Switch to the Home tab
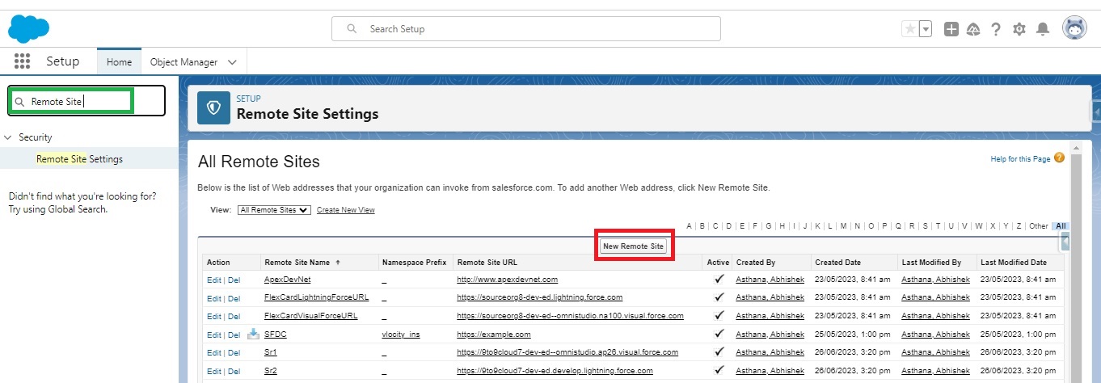Viewport: 1101px width, 383px height. pyautogui.click(x=119, y=62)
